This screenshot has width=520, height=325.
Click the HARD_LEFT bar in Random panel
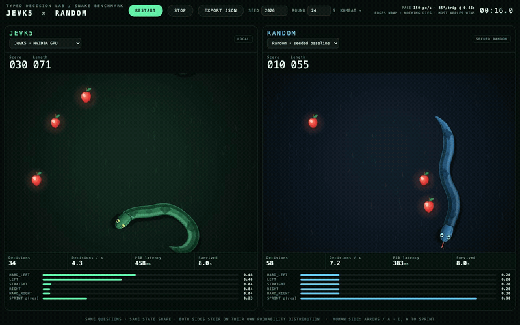[x=398, y=275]
